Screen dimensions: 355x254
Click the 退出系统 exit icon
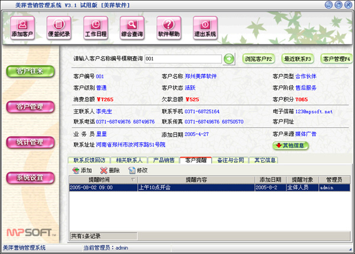click(205, 28)
